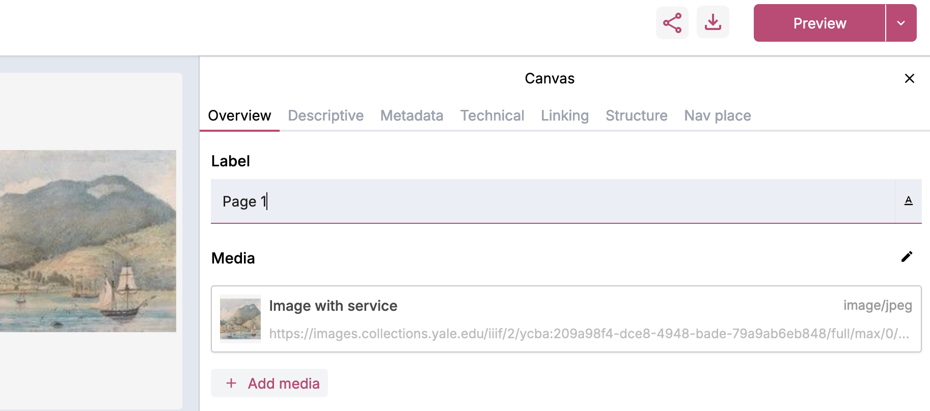The width and height of the screenshot is (930, 411).
Task: Select the Structure tab
Action: (x=636, y=116)
